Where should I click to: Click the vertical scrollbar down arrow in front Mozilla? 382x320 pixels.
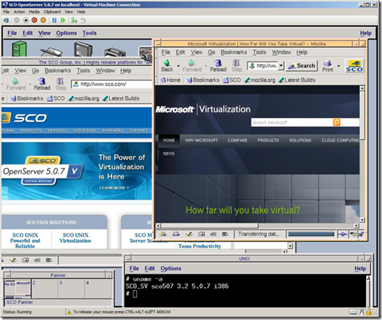coord(362,220)
